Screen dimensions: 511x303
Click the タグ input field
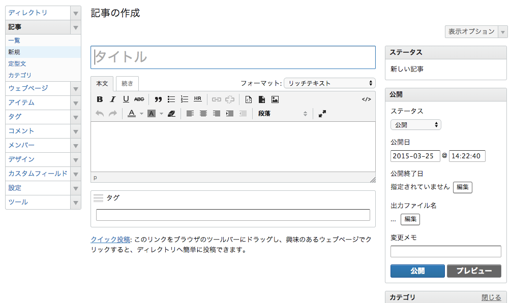click(233, 215)
